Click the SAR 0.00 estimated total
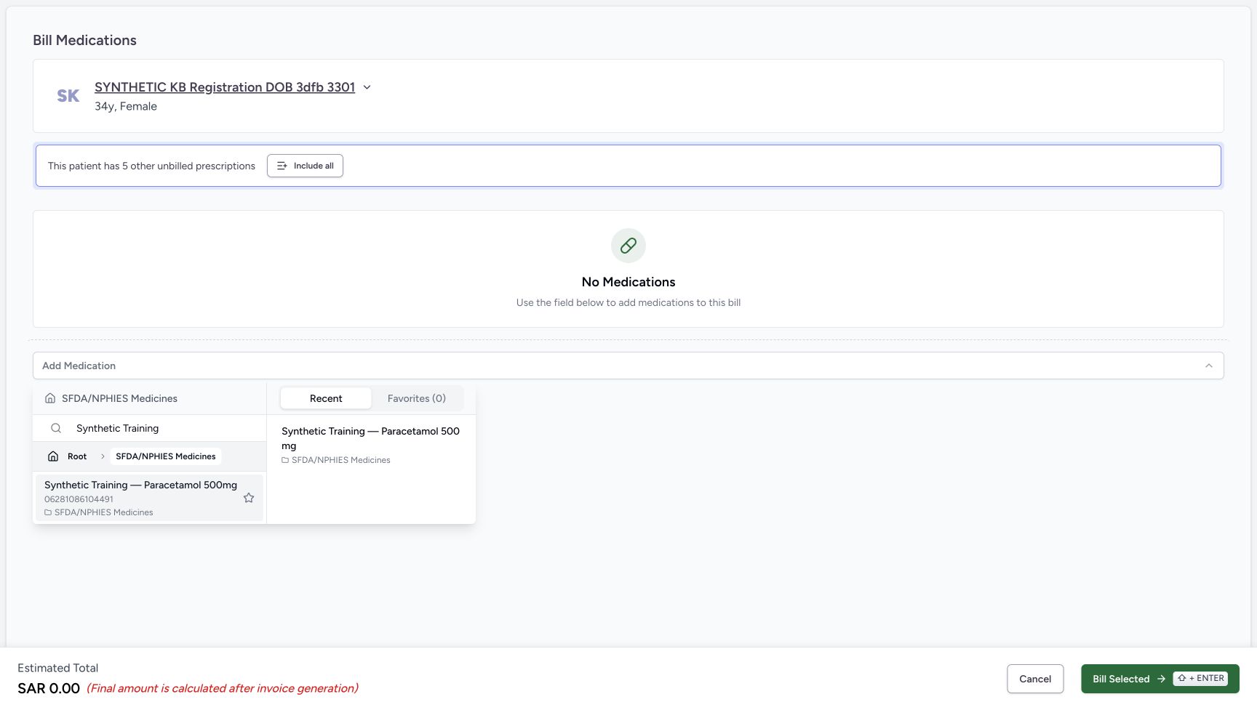This screenshot has height=710, width=1257. [x=49, y=688]
